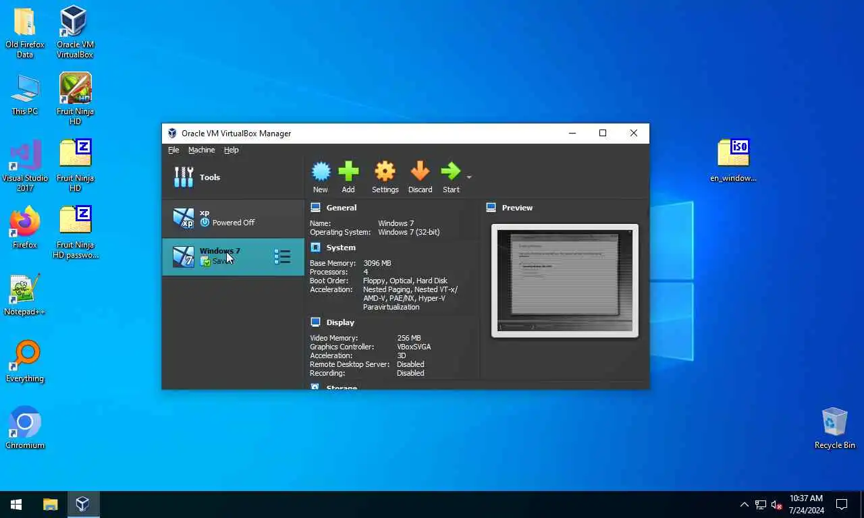This screenshot has height=518, width=864.
Task: Open the notification center icon
Action: coord(842,505)
